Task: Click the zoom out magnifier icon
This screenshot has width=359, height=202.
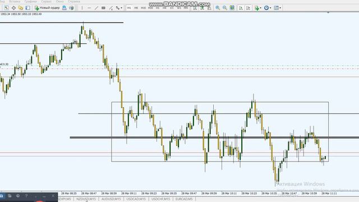Action: click(x=225, y=8)
